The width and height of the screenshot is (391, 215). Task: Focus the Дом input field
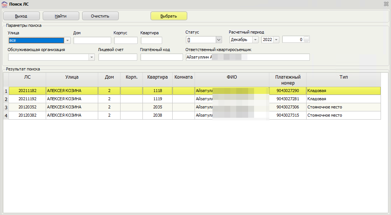[x=92, y=41]
